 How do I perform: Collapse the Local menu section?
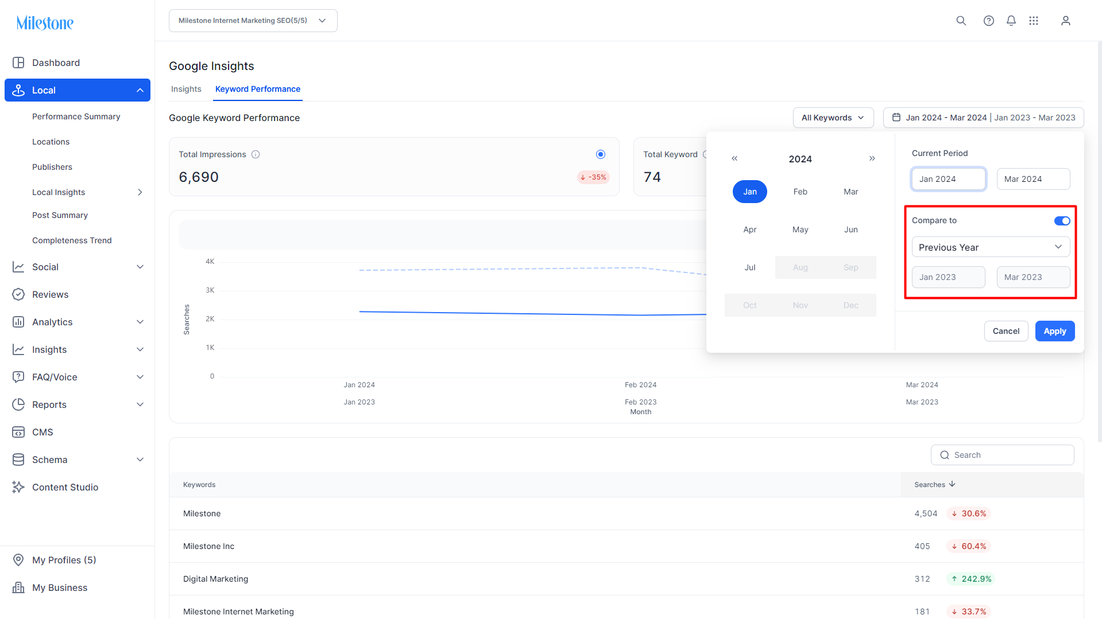coord(140,90)
